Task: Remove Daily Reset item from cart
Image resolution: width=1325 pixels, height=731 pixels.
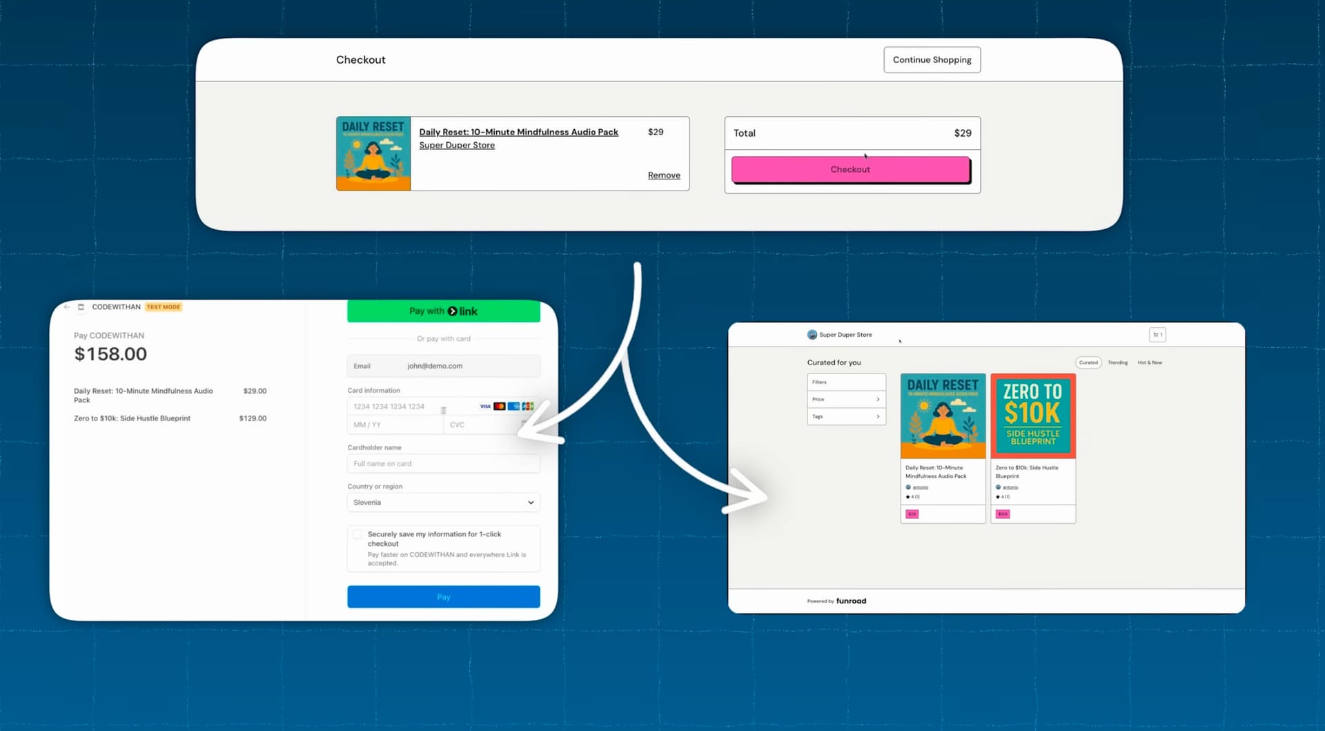Action: (x=663, y=175)
